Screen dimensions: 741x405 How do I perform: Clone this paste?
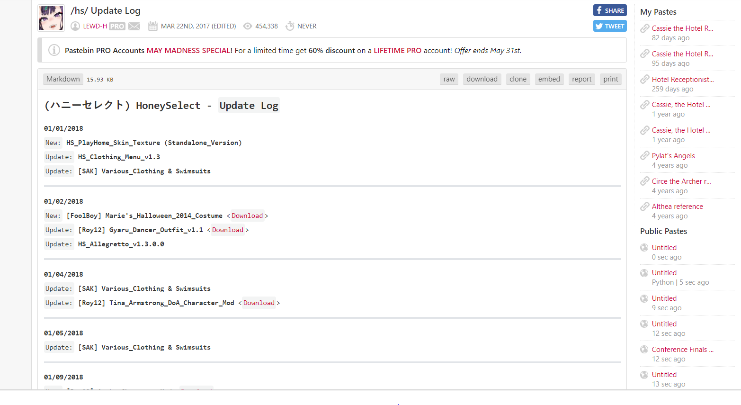click(518, 79)
